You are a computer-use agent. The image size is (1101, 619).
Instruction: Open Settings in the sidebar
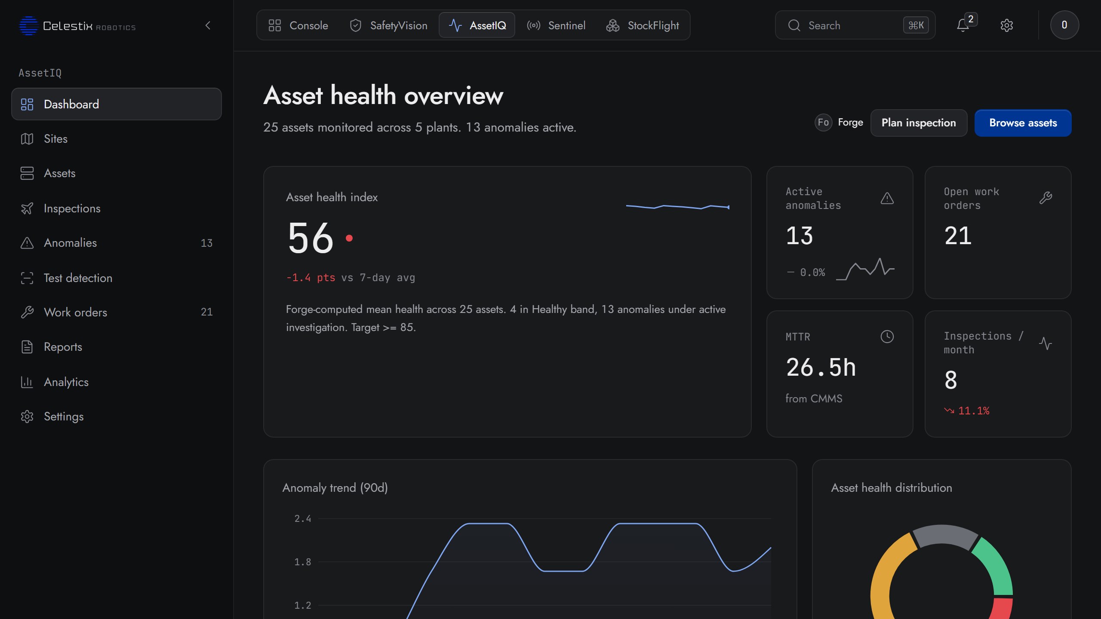click(x=117, y=417)
